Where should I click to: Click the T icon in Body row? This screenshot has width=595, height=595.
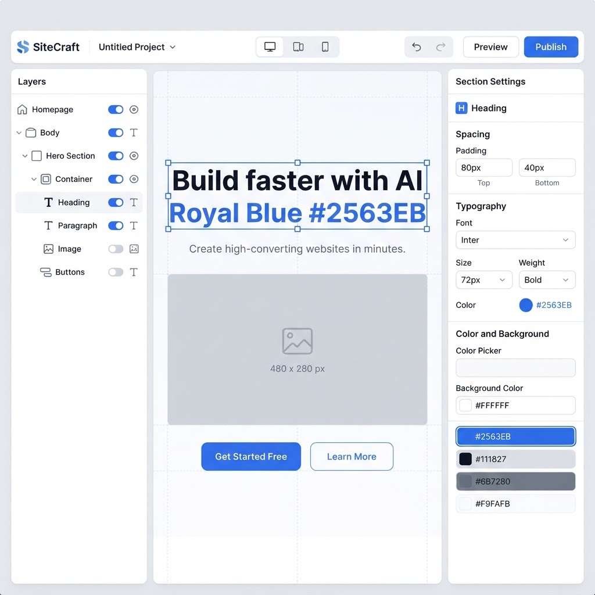pyautogui.click(x=134, y=132)
